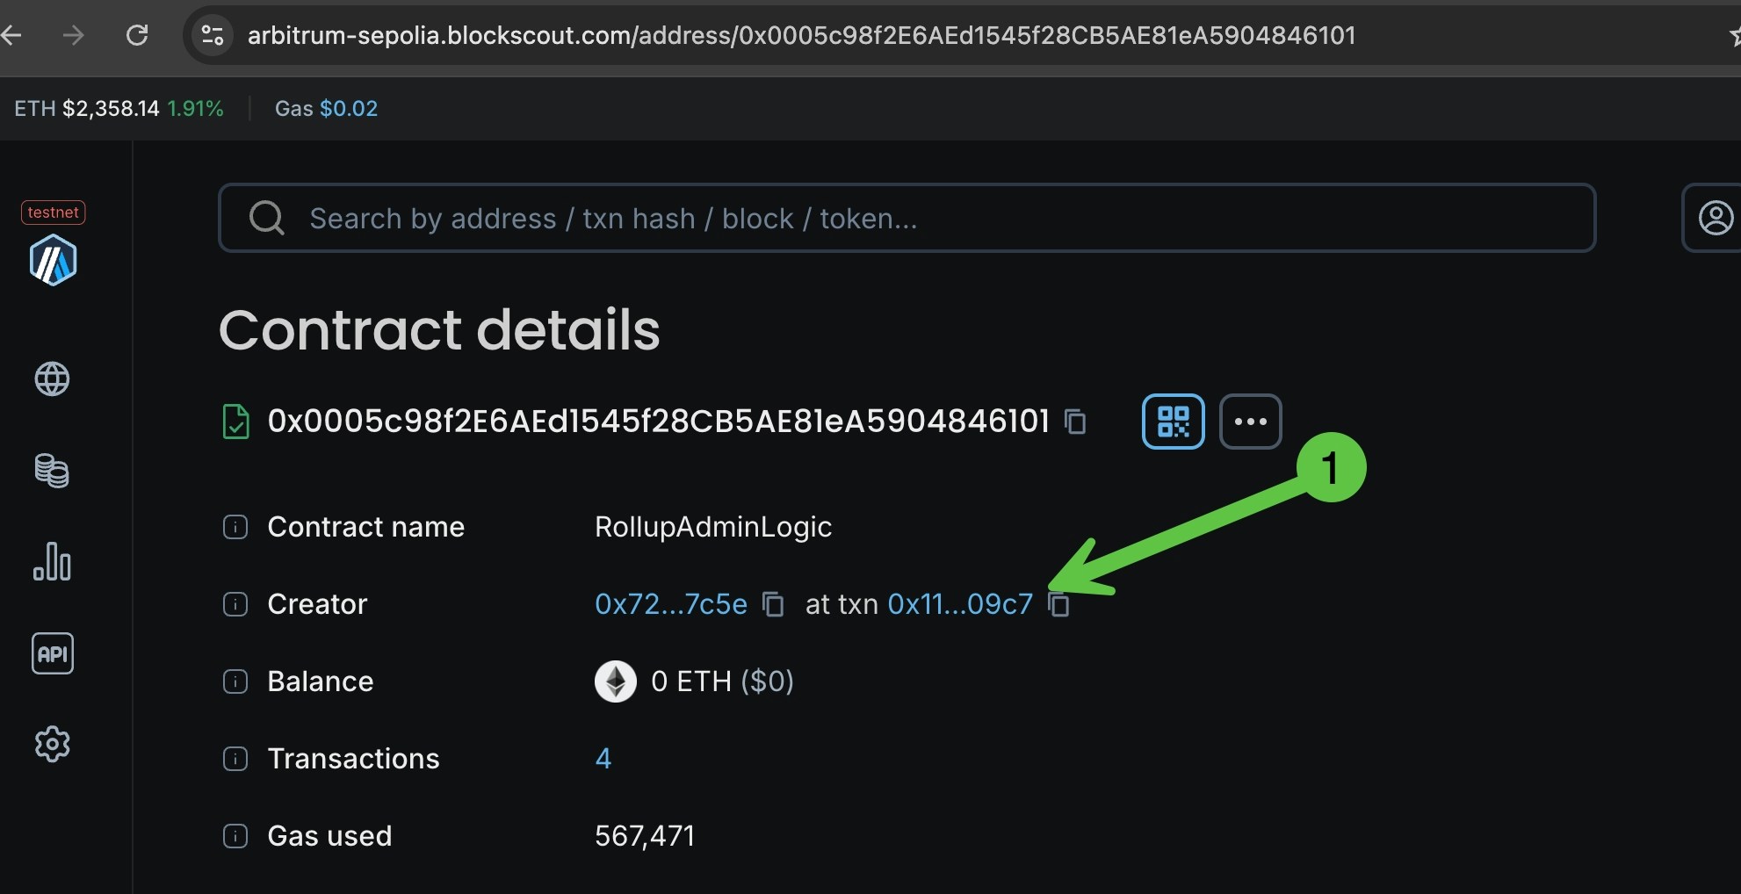Open creation transaction link 0x11...09c7

(960, 604)
